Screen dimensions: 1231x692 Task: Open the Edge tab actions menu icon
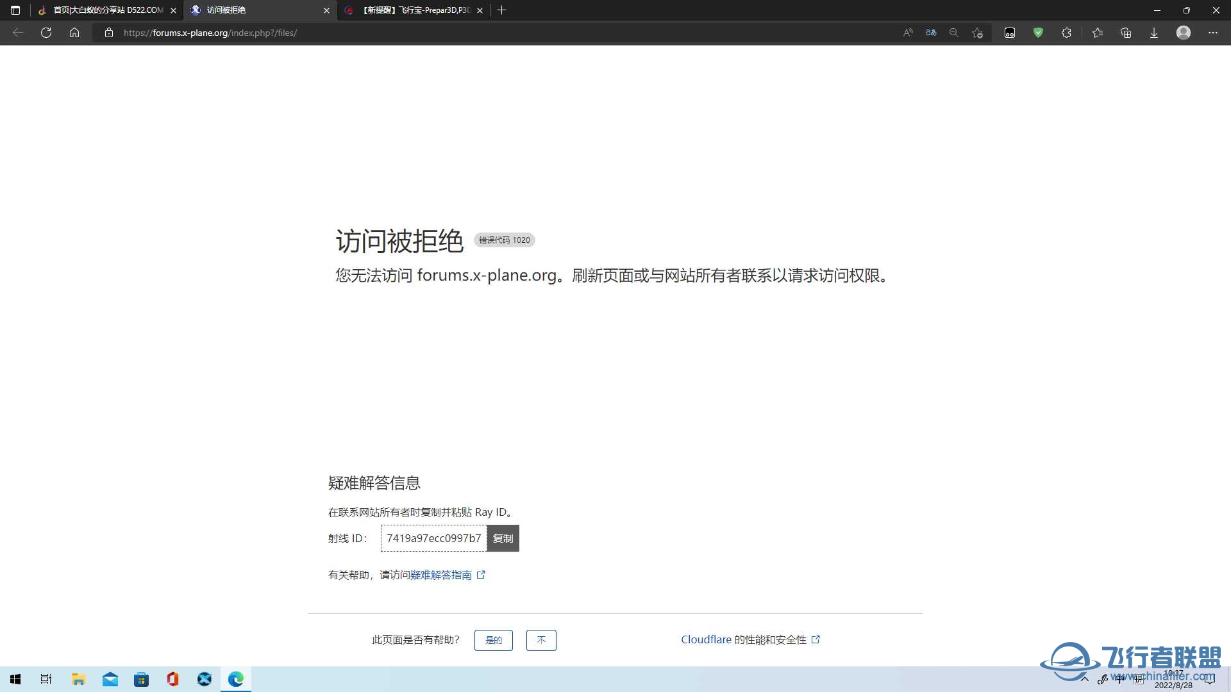15,10
